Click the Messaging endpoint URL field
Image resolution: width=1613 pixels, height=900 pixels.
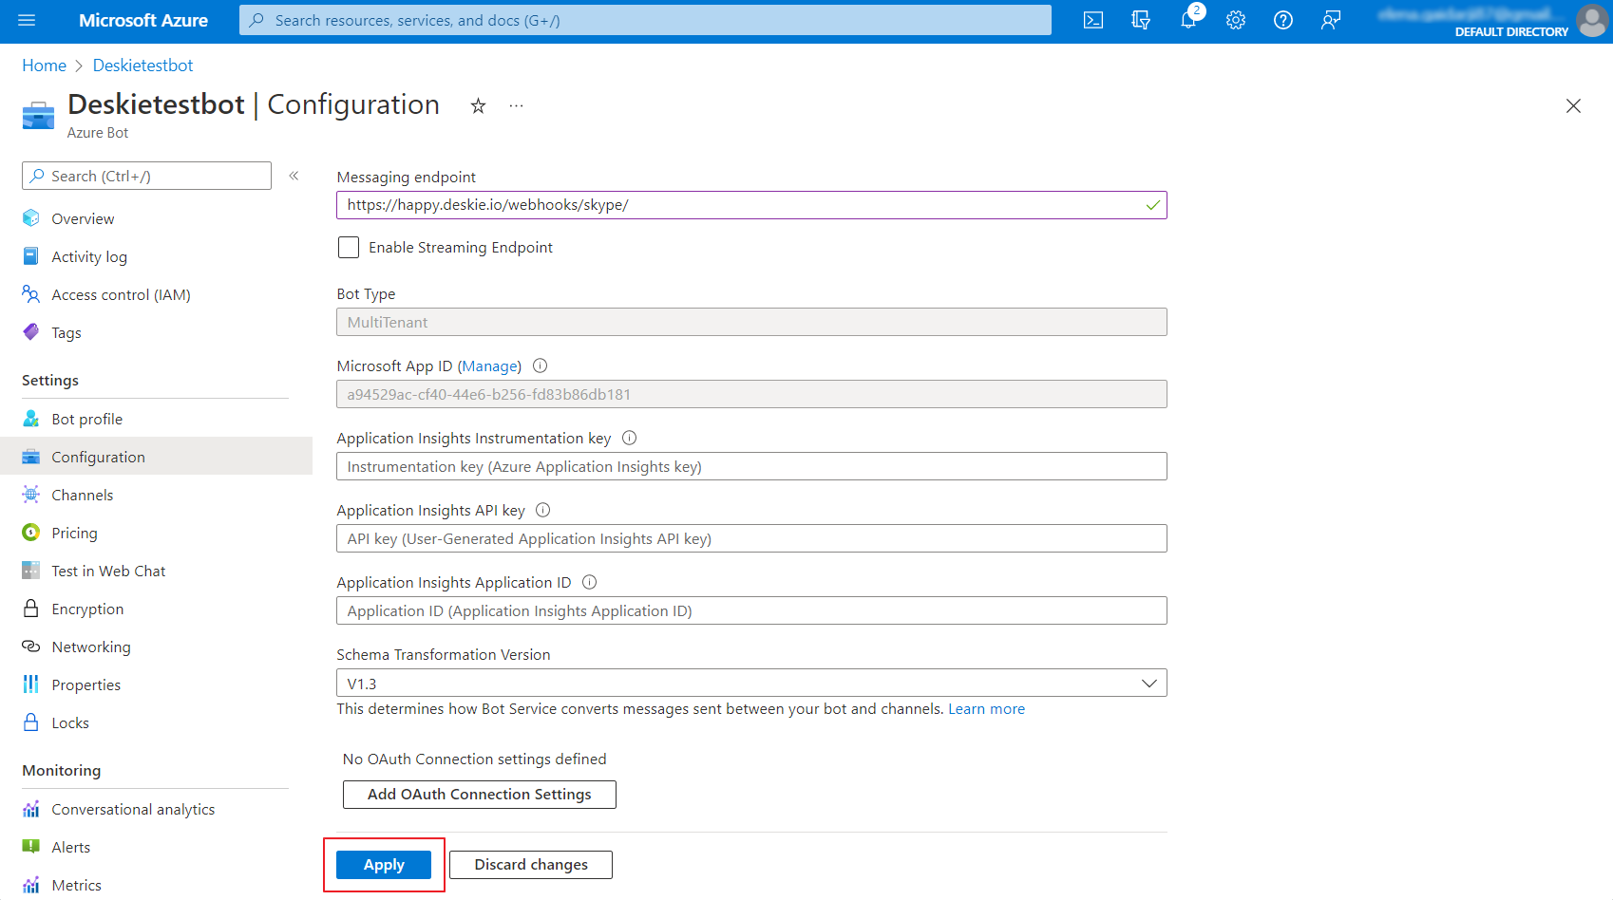pos(751,205)
